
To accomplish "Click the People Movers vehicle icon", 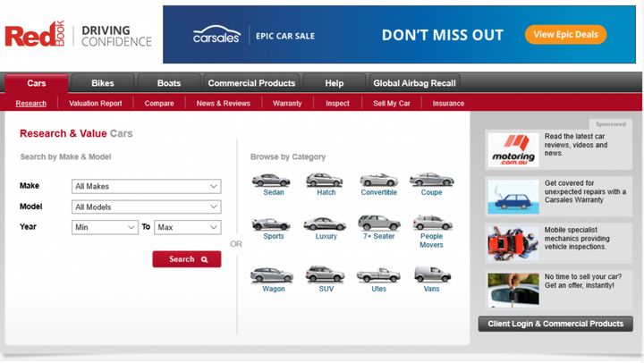I will click(433, 223).
